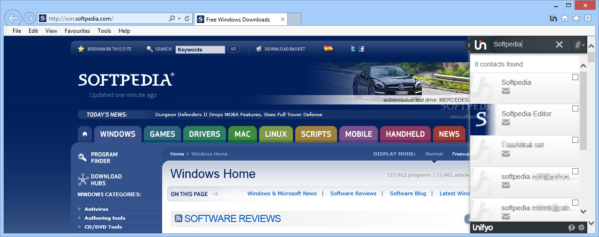Open the Unifyo toolbar icon in IE
The image size is (599, 237).
(553, 18)
